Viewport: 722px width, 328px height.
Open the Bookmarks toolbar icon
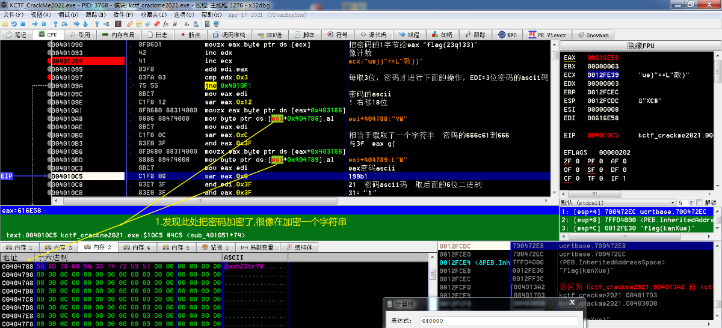pyautogui.click(x=156, y=24)
